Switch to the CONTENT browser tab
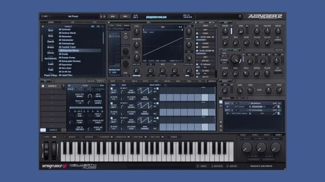 [x=51, y=22]
